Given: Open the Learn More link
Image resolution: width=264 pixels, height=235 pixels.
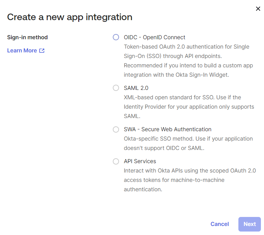Looking at the screenshot, I should point(22,51).
